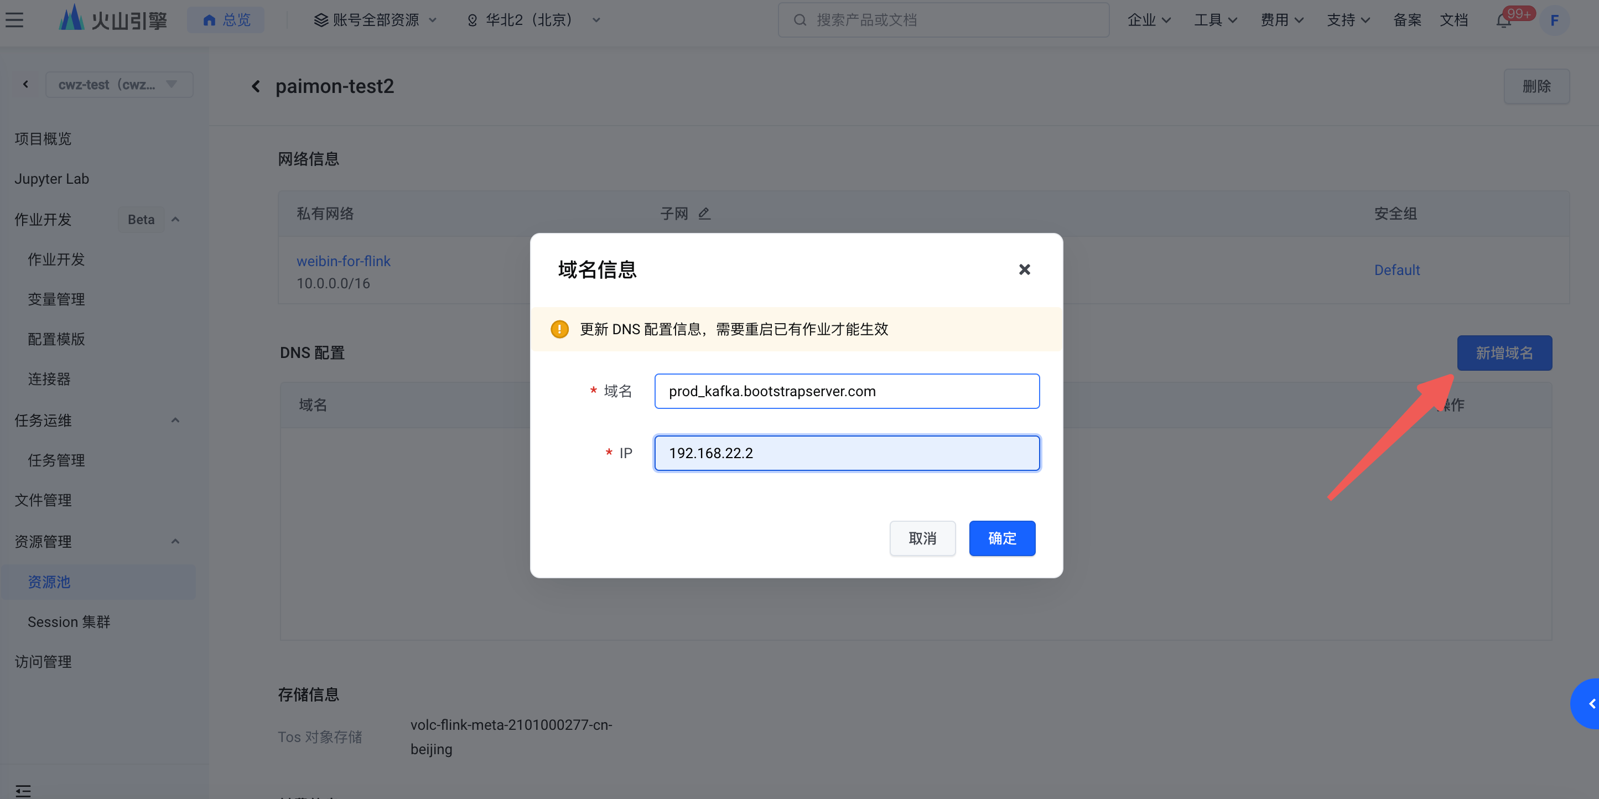Open 配置模版 in sidebar

(56, 339)
